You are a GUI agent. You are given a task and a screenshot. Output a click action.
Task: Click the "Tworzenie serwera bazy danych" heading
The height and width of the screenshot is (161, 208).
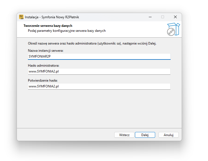pos(48,26)
